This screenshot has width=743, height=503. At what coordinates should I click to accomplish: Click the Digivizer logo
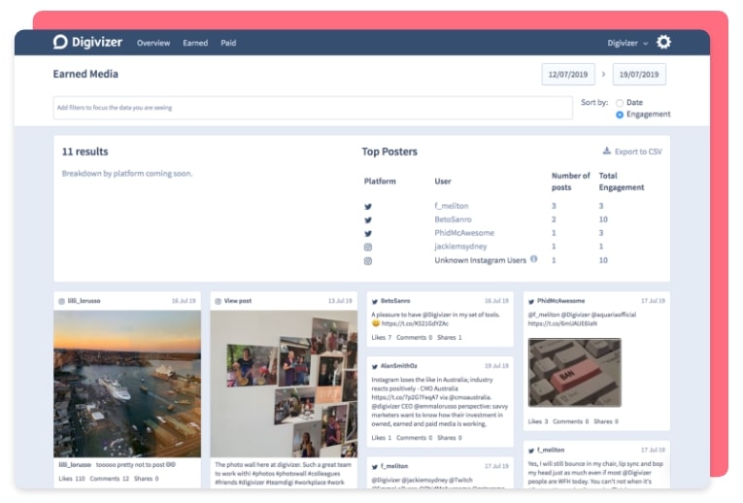click(87, 42)
